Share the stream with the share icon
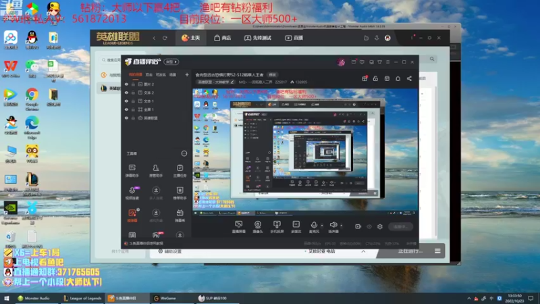 click(409, 78)
